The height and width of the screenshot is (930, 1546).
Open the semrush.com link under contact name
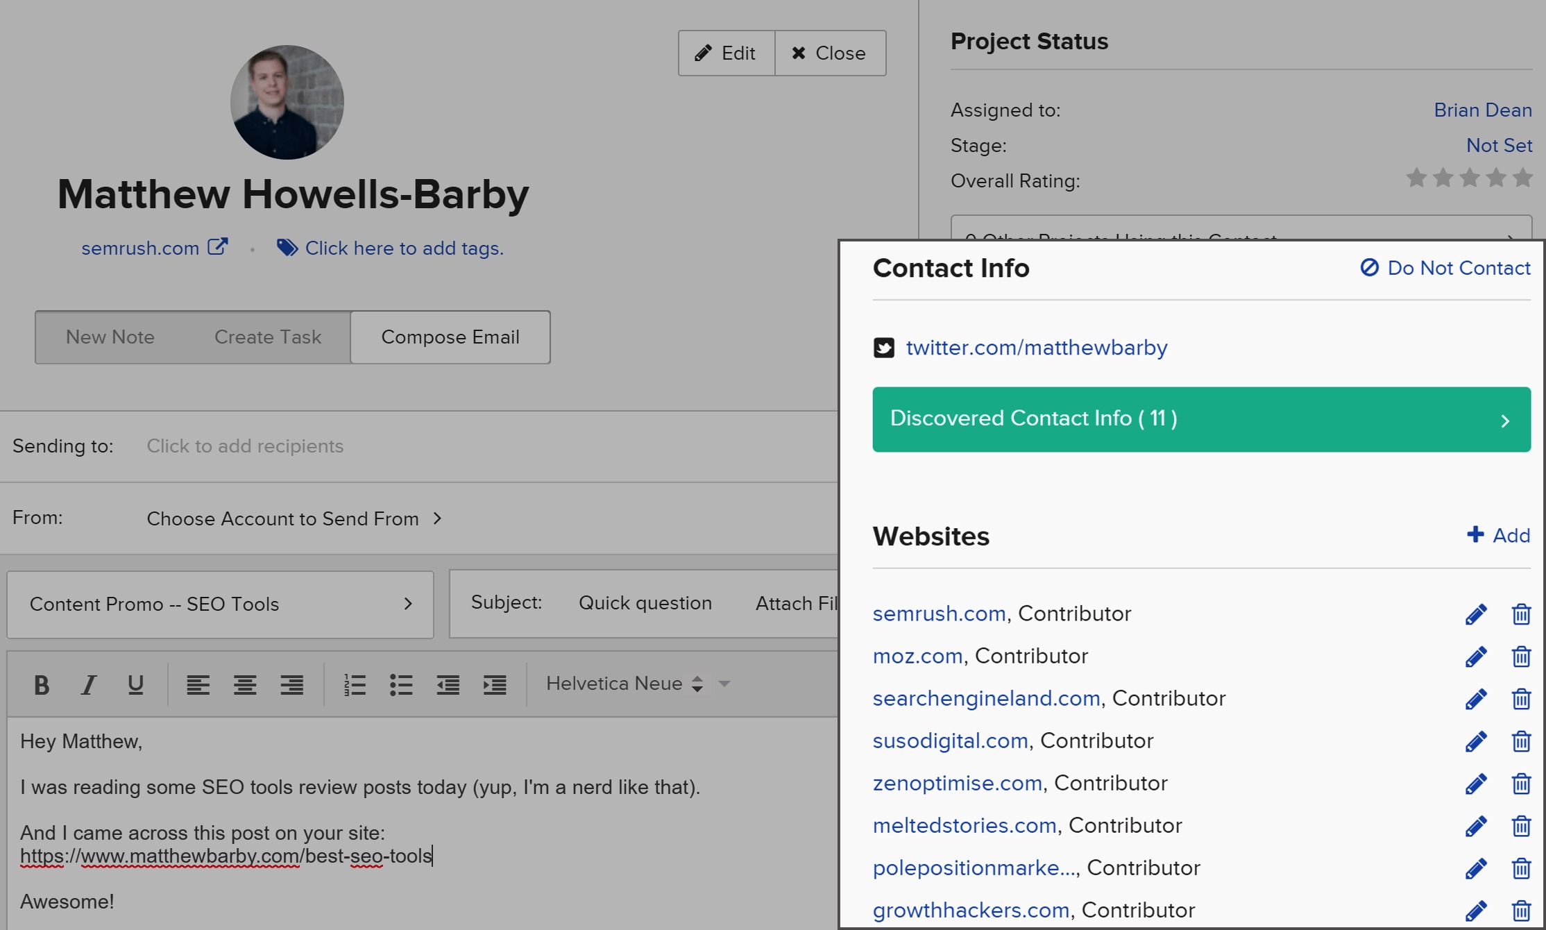click(x=140, y=248)
